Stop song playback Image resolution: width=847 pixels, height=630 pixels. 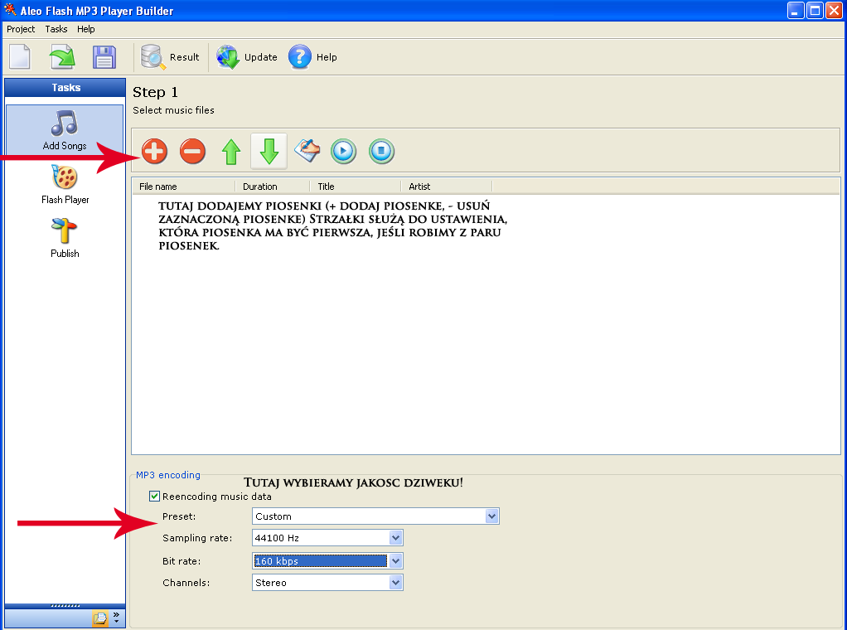tap(381, 151)
